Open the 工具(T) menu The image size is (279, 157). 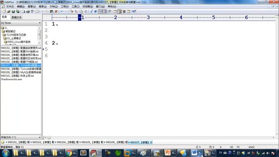click(75, 7)
